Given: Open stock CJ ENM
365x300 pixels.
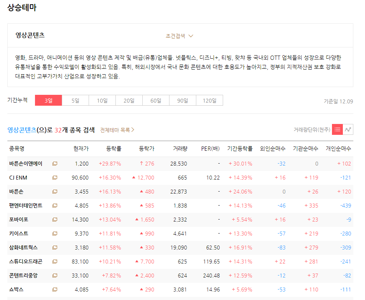Looking at the screenshot, I should [x=18, y=178].
